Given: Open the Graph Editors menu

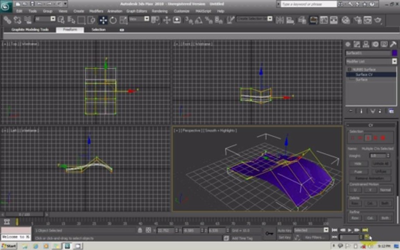Looking at the screenshot, I should pos(136,11).
